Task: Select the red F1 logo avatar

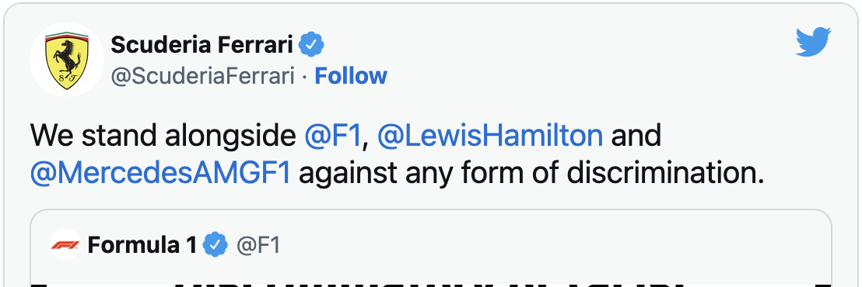Action: click(x=65, y=245)
